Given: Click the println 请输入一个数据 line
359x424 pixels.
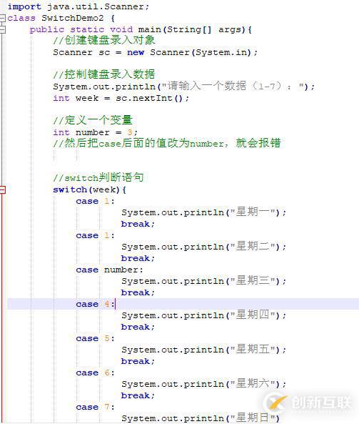Looking at the screenshot, I should (184, 87).
